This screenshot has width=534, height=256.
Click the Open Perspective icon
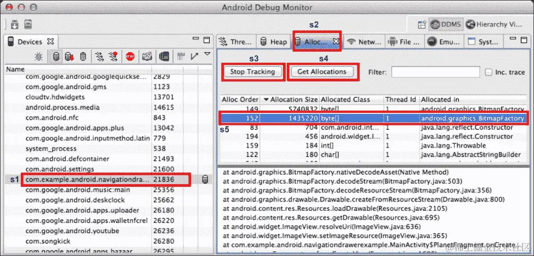click(422, 24)
